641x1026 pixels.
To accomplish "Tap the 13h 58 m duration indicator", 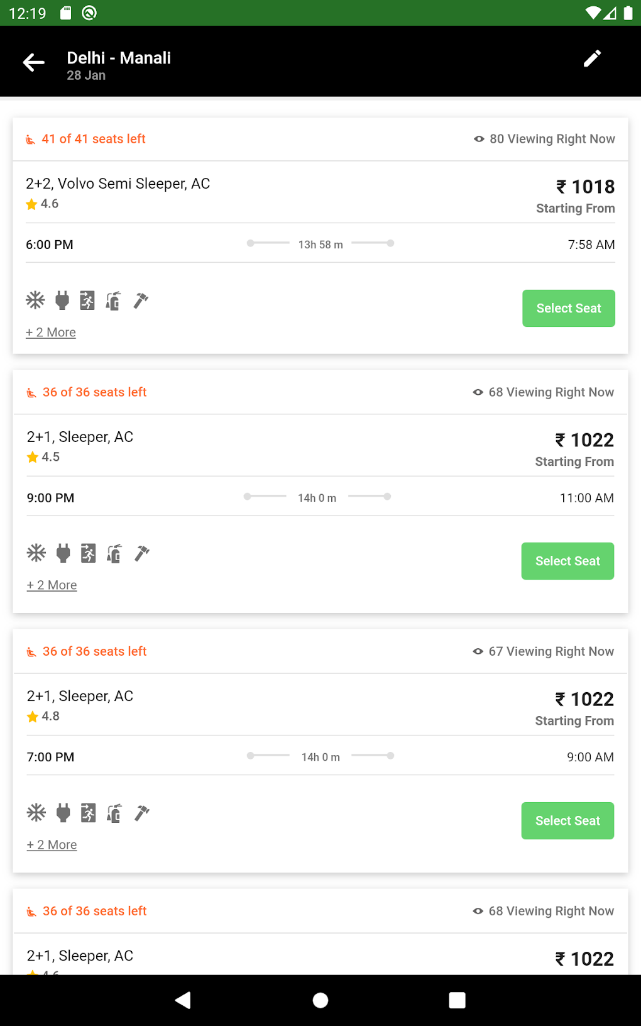I will coord(320,245).
